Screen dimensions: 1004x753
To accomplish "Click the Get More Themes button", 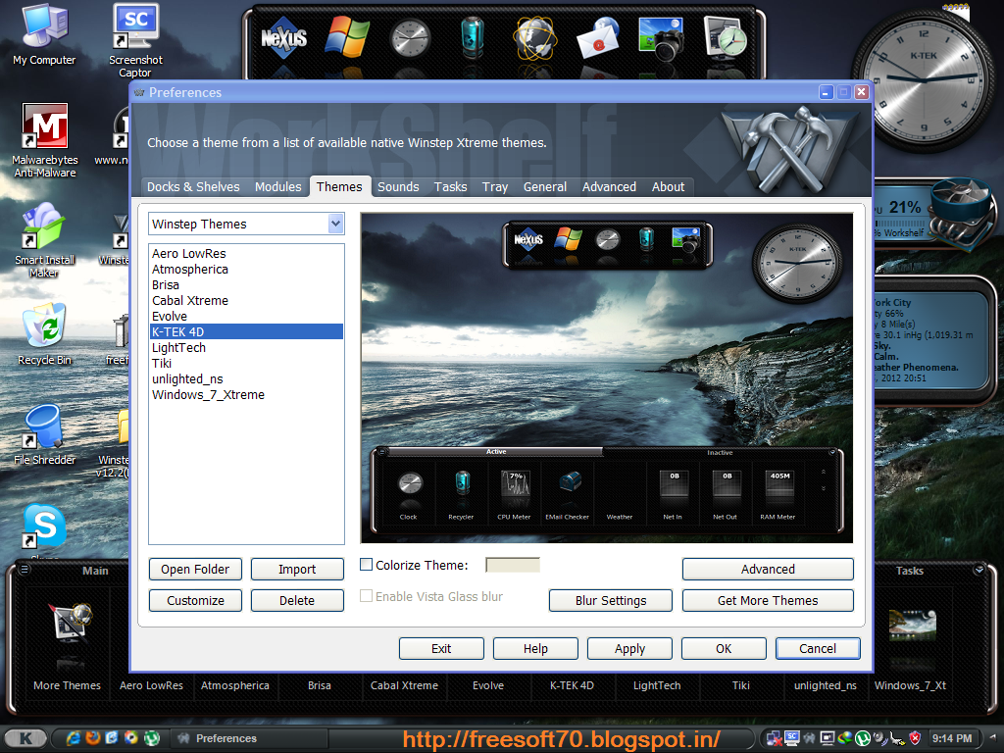I will [x=768, y=600].
